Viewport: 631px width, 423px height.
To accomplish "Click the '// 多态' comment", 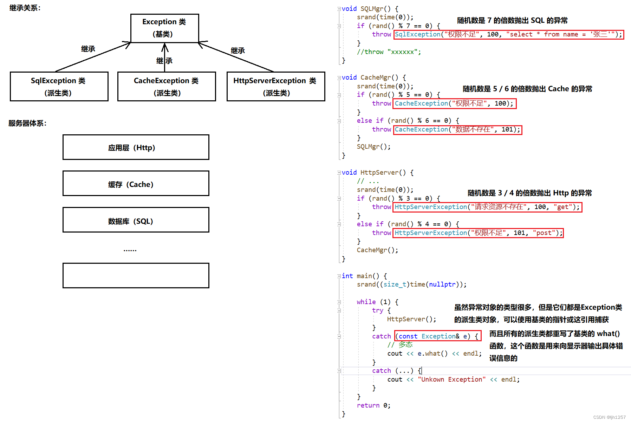I will pyautogui.click(x=400, y=345).
